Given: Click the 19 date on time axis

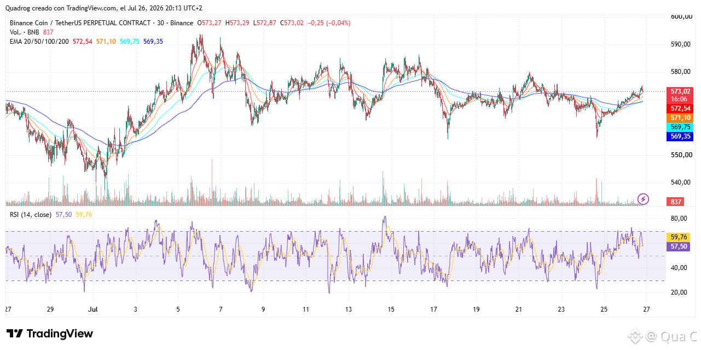Looking at the screenshot, I should pyautogui.click(x=476, y=309).
